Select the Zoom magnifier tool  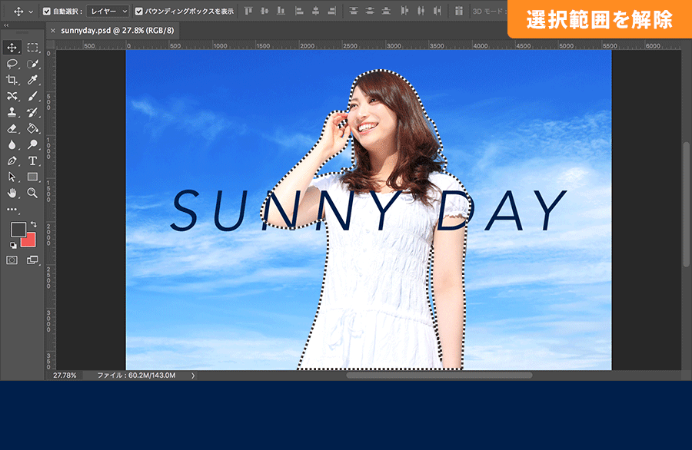tap(32, 193)
